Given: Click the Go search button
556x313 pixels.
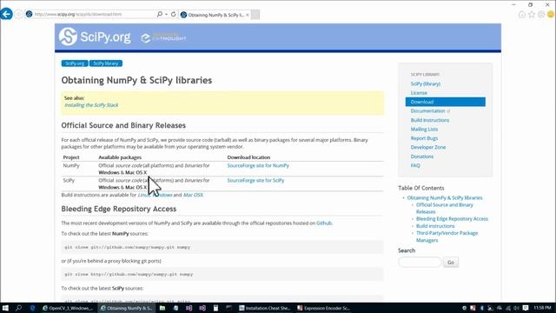Looking at the screenshot, I should coord(451,263).
